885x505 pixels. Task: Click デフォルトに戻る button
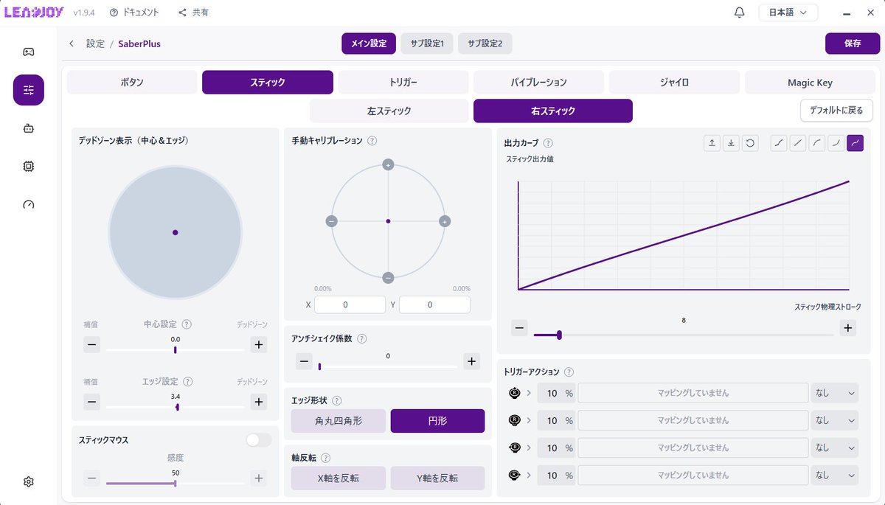click(836, 111)
